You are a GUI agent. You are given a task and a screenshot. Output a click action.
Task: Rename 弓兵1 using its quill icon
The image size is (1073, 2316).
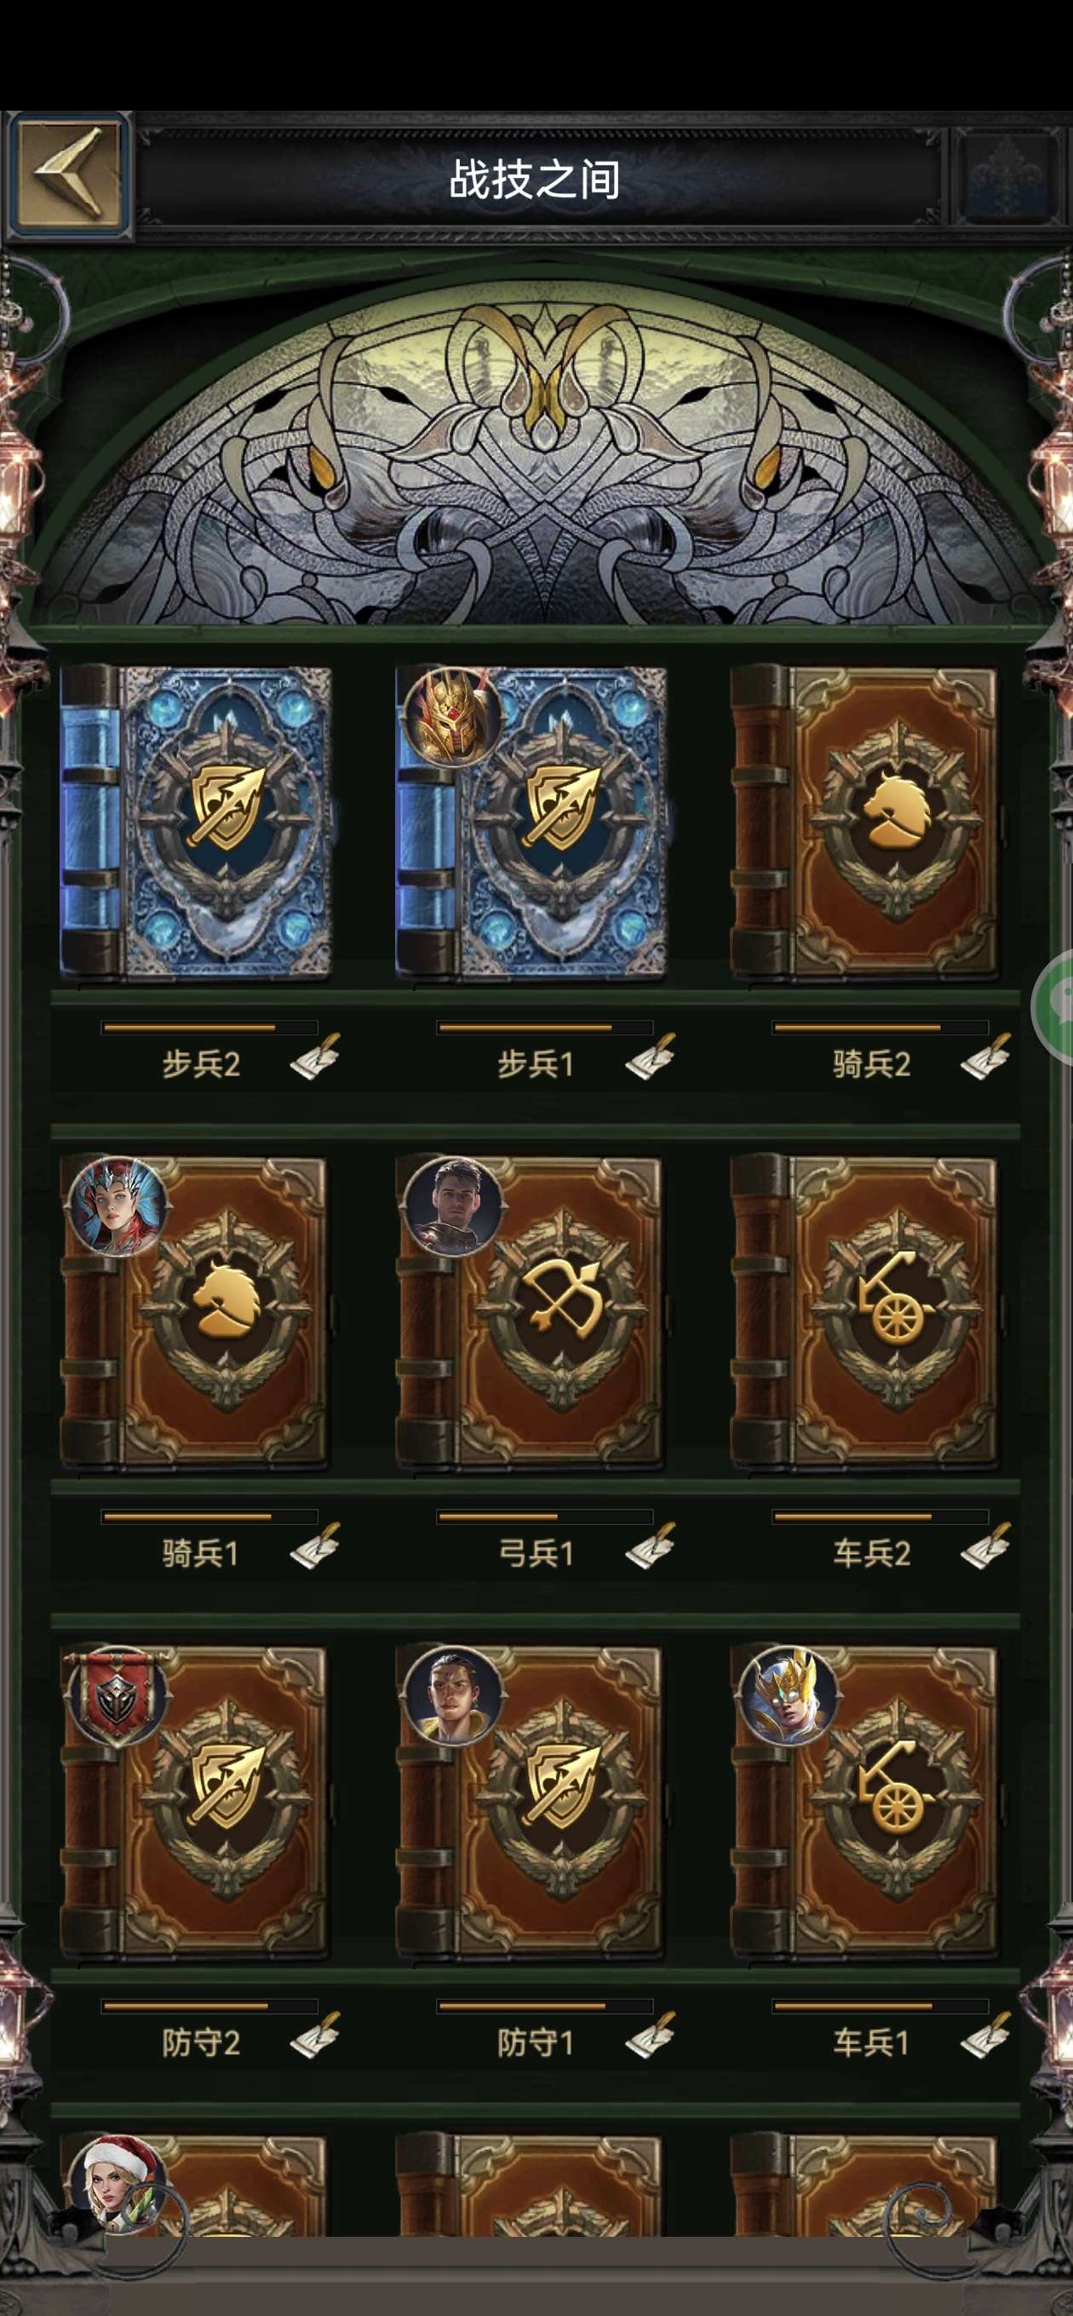tap(651, 1546)
